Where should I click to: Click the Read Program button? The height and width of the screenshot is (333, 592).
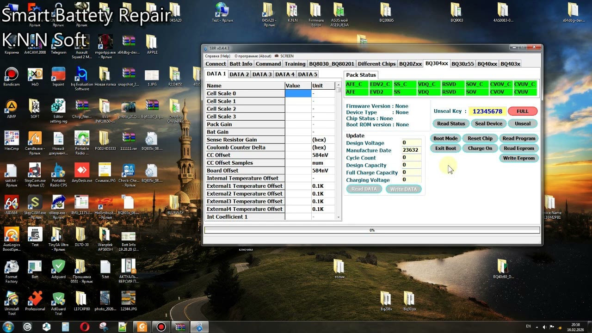point(519,138)
